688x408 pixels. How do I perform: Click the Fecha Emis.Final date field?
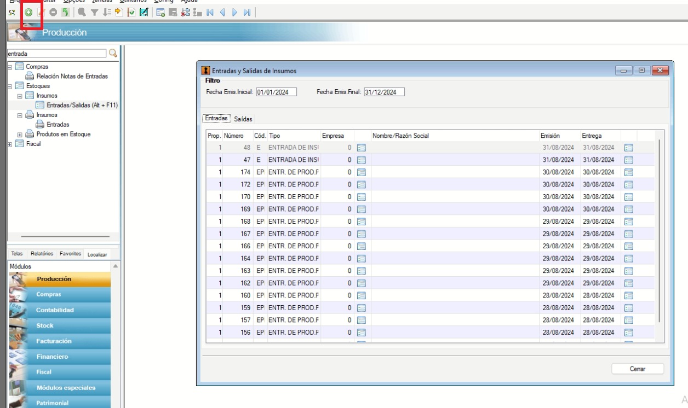click(384, 92)
